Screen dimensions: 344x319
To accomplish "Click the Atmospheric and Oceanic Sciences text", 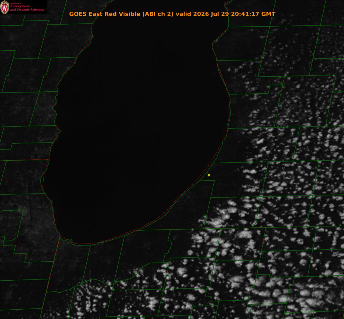I will coord(27,8).
